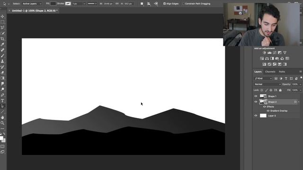Change the screen mode
303x170 pixels.
(x=2, y=152)
